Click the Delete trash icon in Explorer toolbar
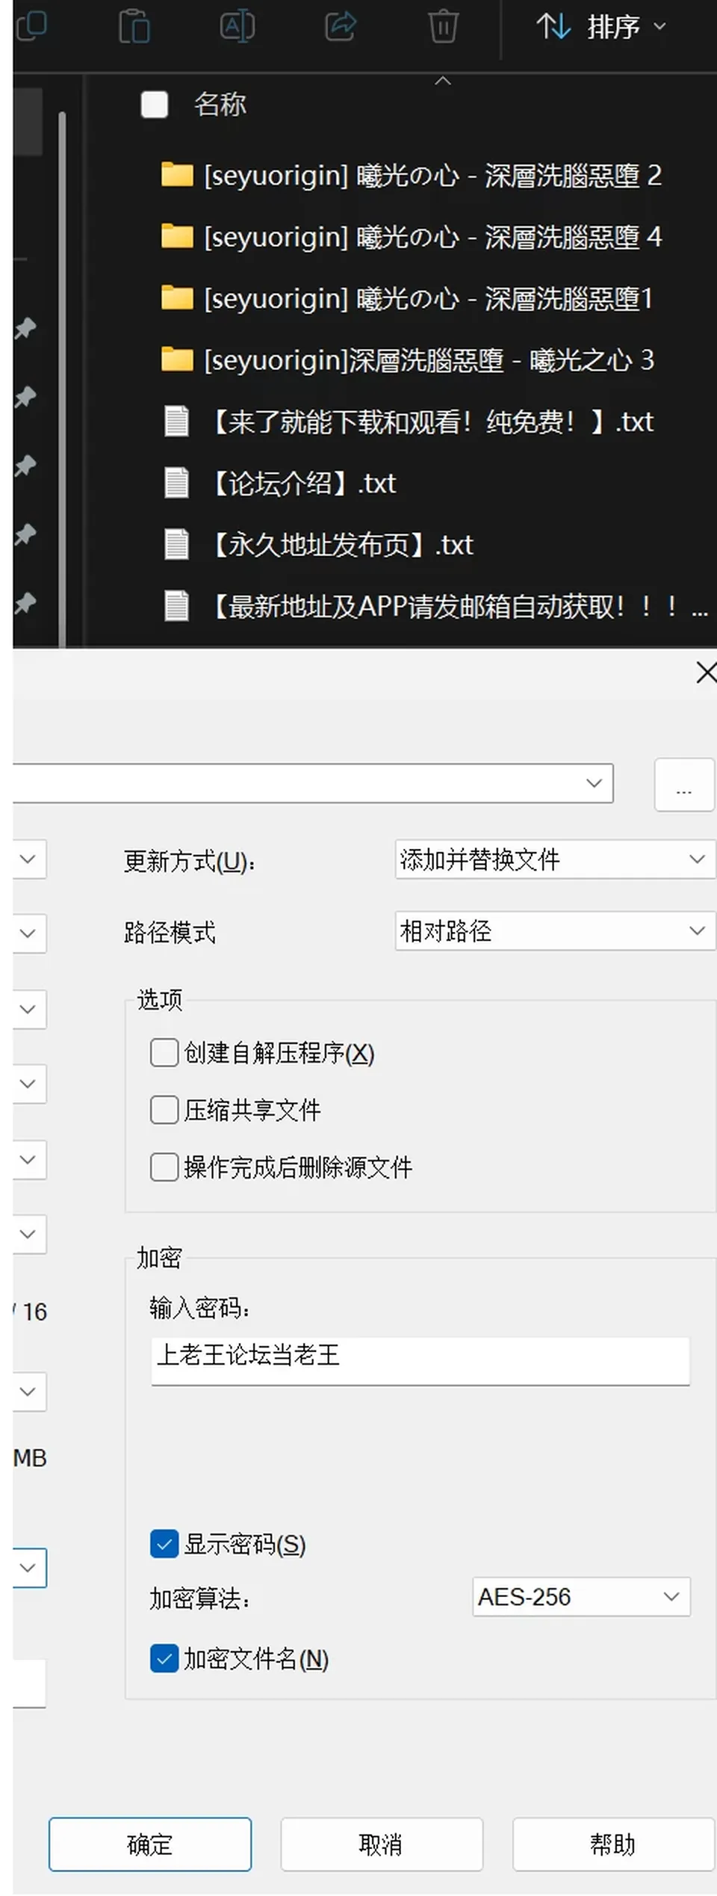Image resolution: width=717 pixels, height=1896 pixels. (443, 26)
